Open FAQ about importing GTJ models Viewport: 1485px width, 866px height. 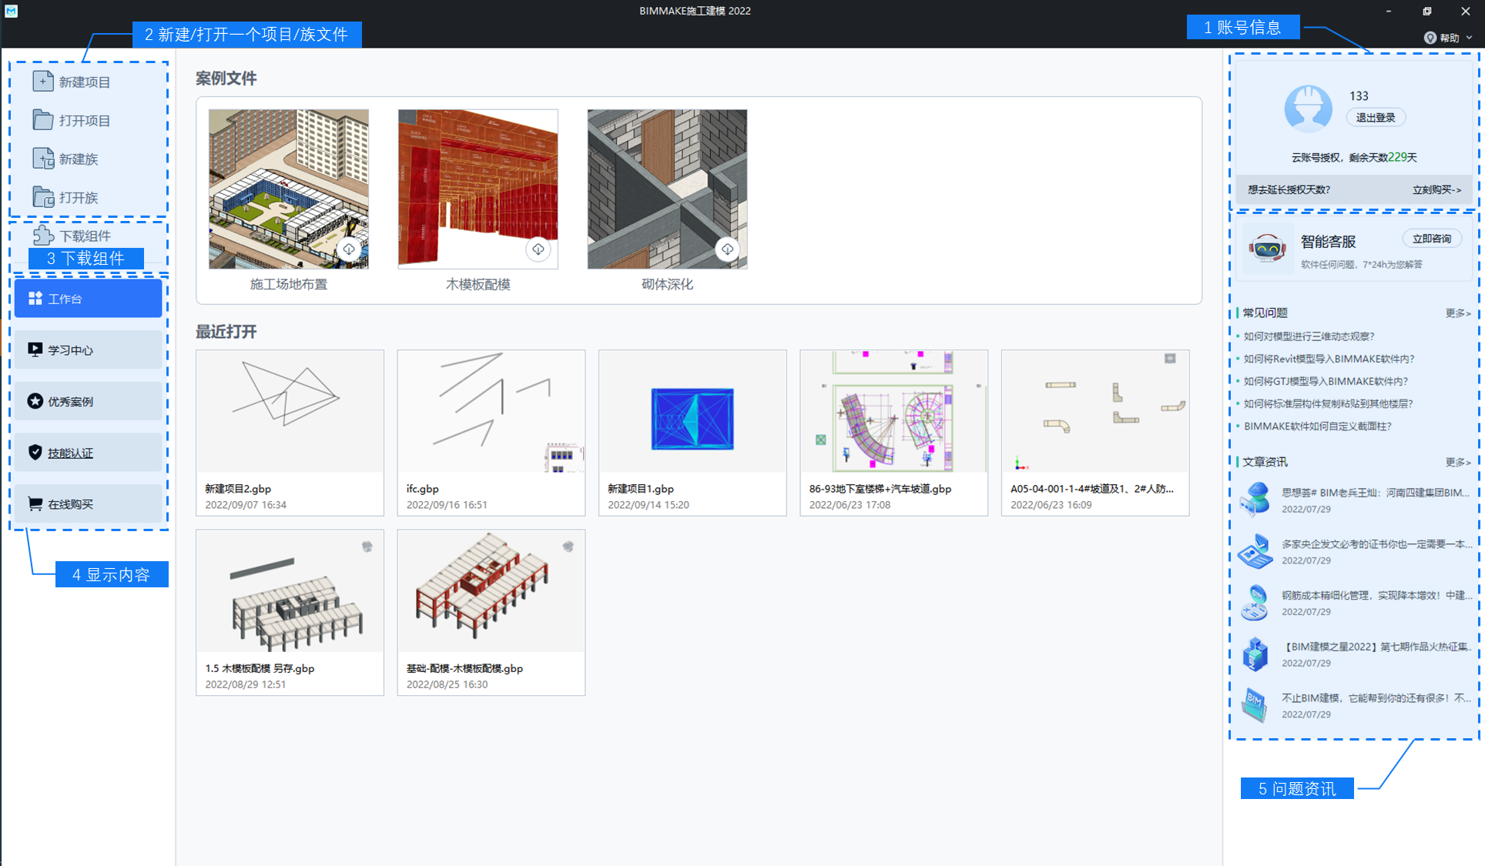click(x=1326, y=381)
